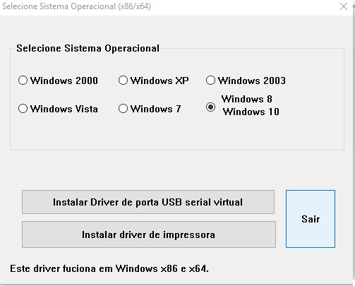Click the 'Windows 2003' label text
Viewport: 355px width, 286px height.
click(x=252, y=81)
